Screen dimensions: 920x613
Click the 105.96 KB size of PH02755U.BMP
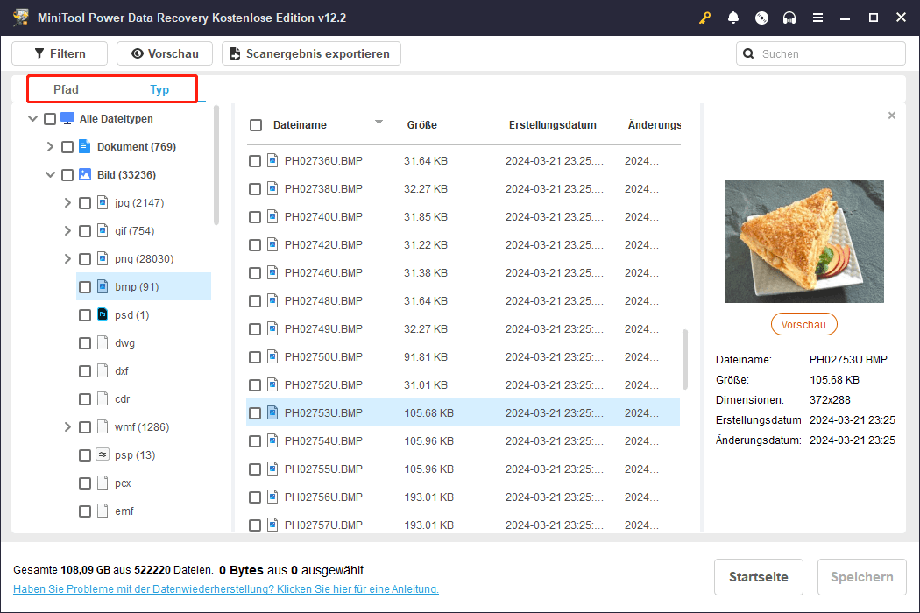(x=429, y=469)
